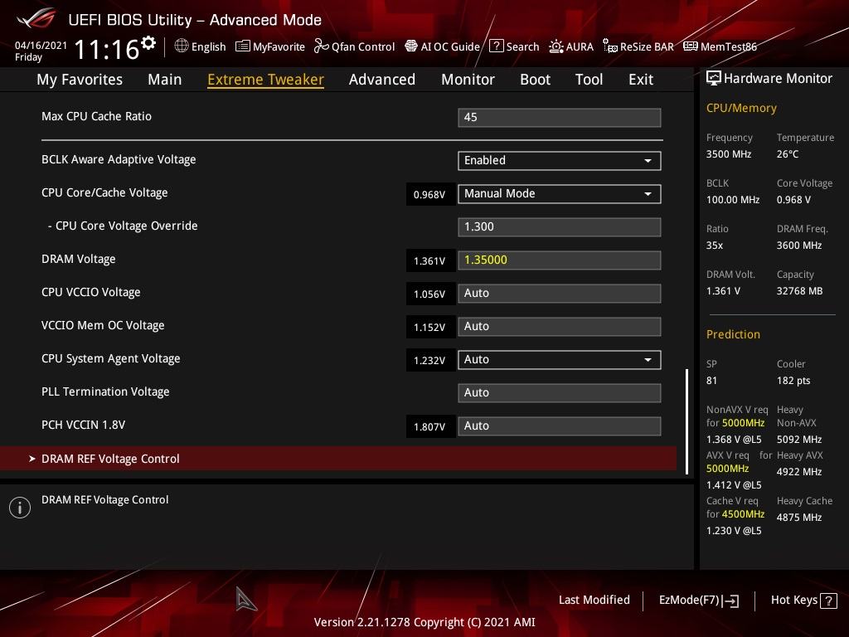Click the info icon in help panel

[20, 508]
